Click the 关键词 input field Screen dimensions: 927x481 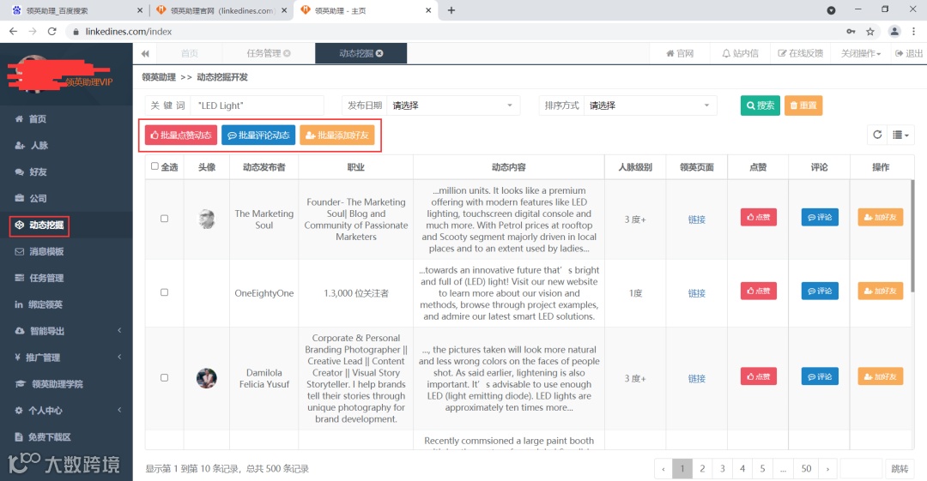(257, 105)
